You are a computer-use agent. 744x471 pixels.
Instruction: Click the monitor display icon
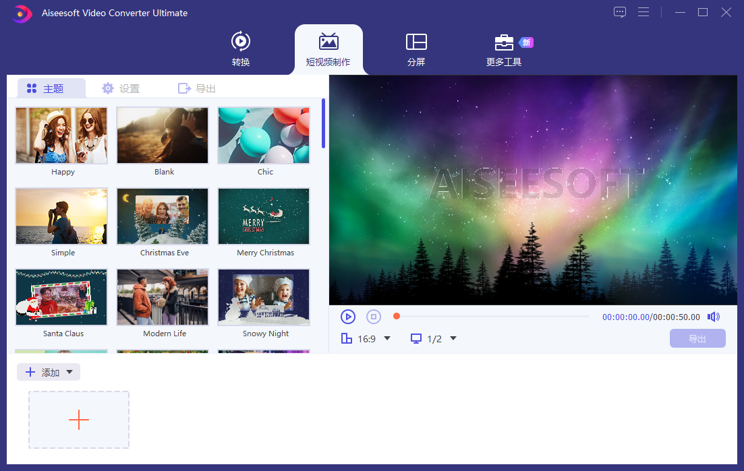[416, 338]
